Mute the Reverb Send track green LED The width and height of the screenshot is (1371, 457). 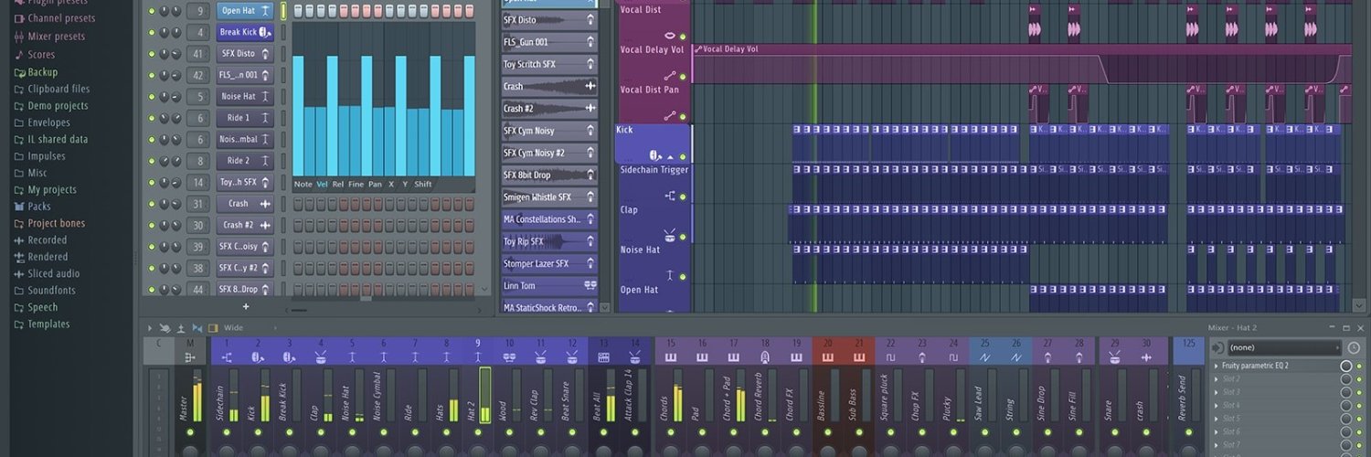(1188, 431)
